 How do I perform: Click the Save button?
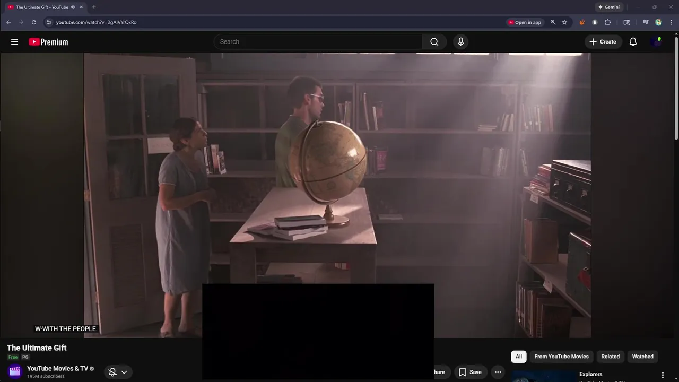pos(470,372)
